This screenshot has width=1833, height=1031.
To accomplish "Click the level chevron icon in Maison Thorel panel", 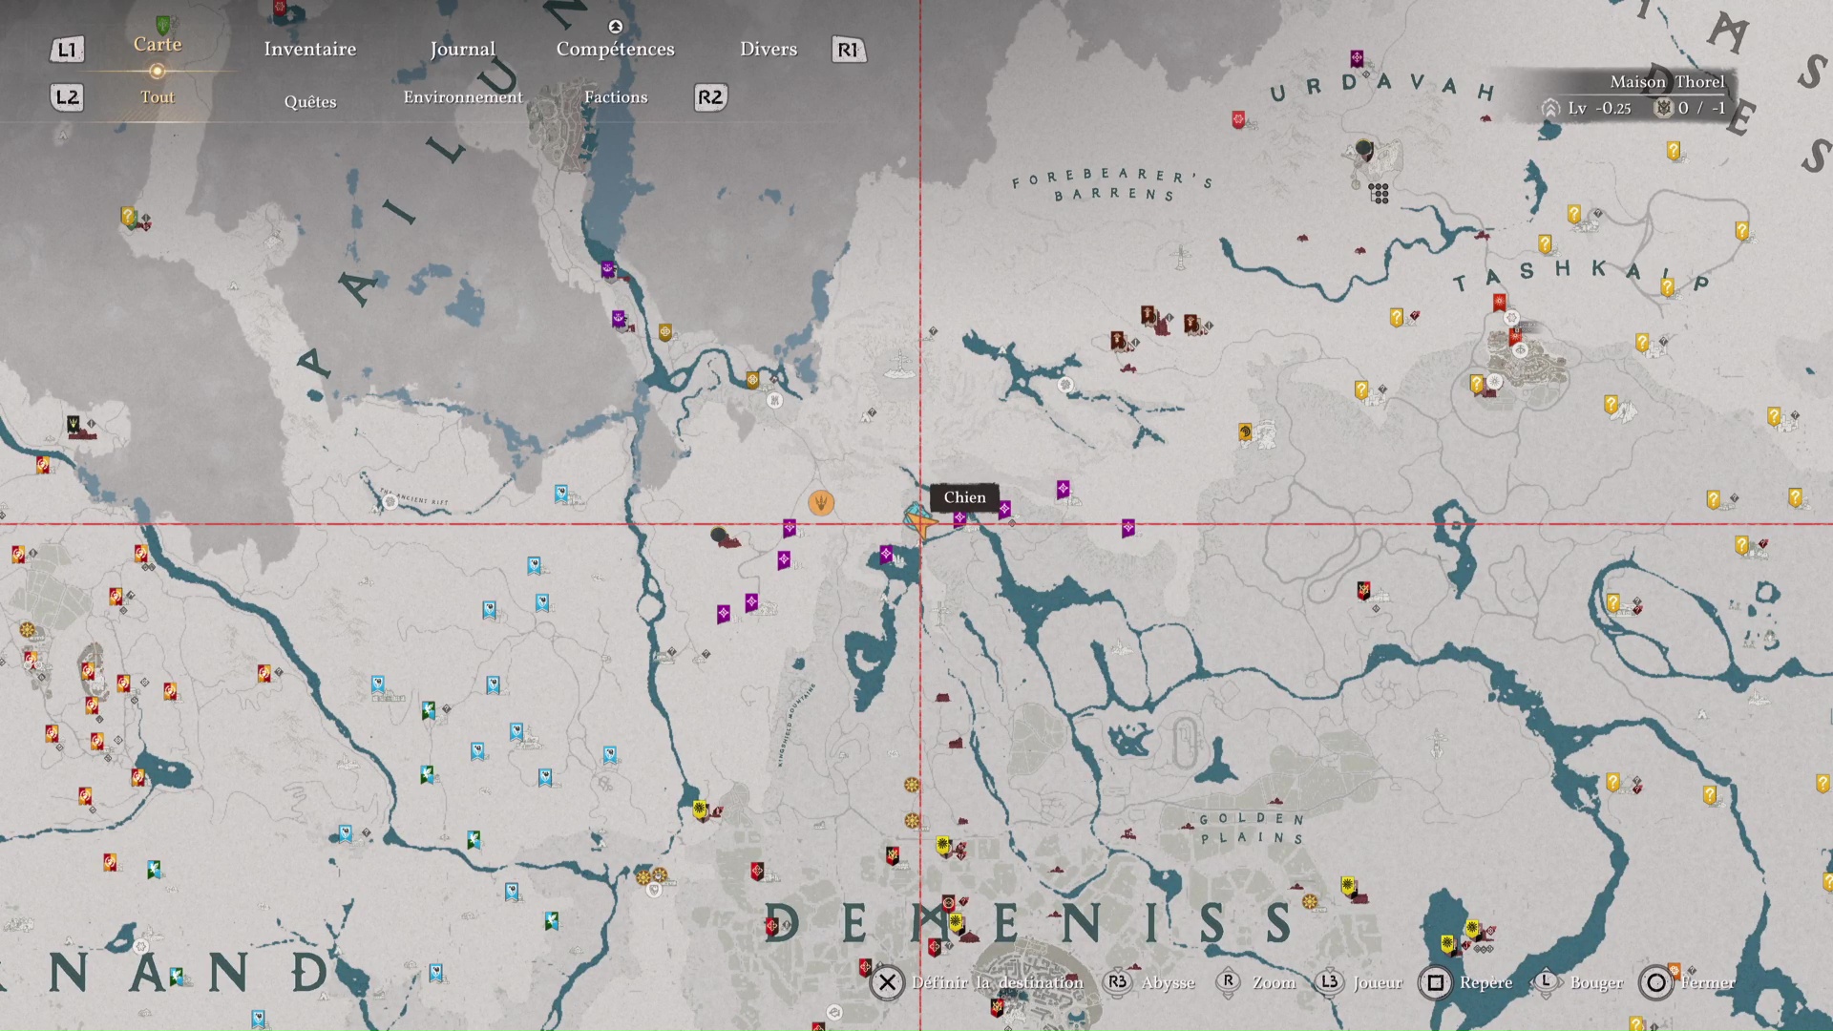I will (1550, 109).
